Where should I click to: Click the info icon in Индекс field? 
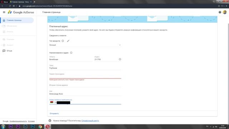coord(120,59)
